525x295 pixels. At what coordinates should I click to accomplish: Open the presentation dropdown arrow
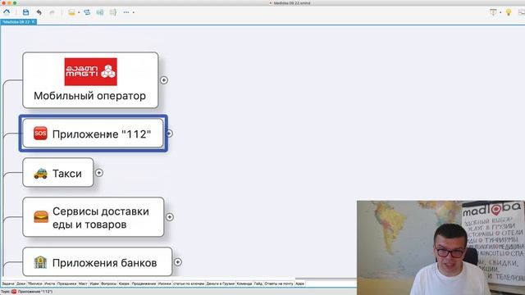(500, 12)
